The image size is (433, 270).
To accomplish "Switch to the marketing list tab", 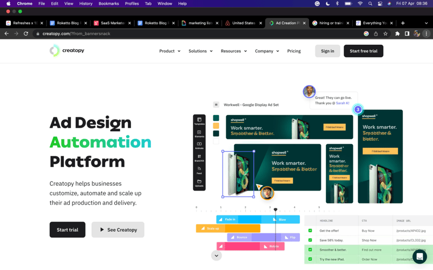I will pyautogui.click(x=200, y=23).
